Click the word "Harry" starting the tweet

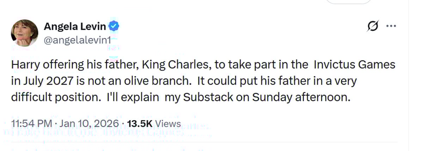23,65
